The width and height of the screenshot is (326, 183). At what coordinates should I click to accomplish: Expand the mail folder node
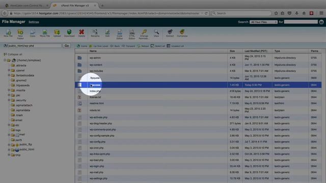[9, 135]
